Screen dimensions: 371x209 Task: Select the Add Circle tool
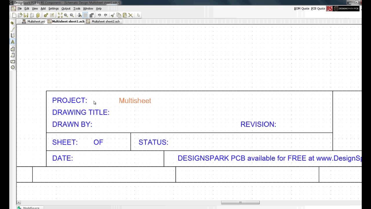point(12,67)
